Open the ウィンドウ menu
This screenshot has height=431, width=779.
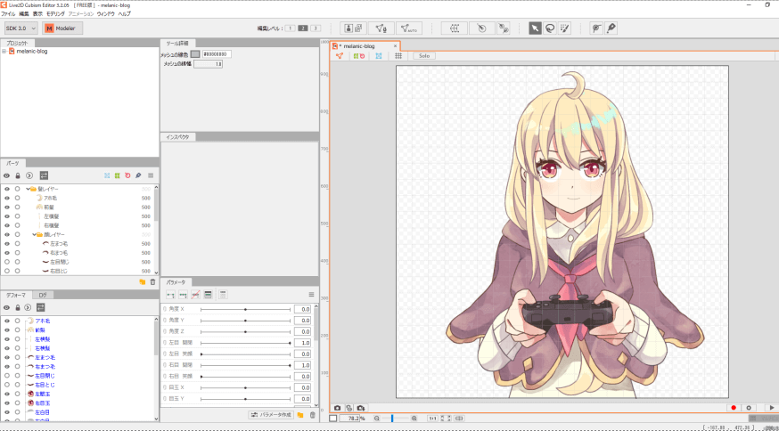(106, 14)
